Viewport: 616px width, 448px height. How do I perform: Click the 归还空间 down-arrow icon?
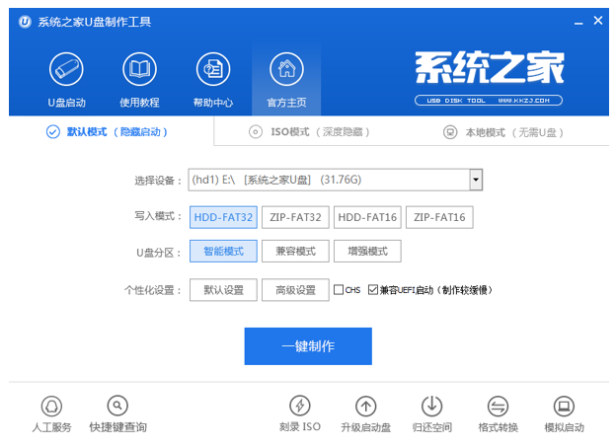(x=431, y=406)
